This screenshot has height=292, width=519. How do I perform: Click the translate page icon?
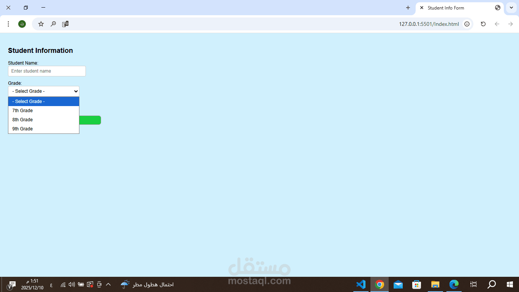(65, 24)
